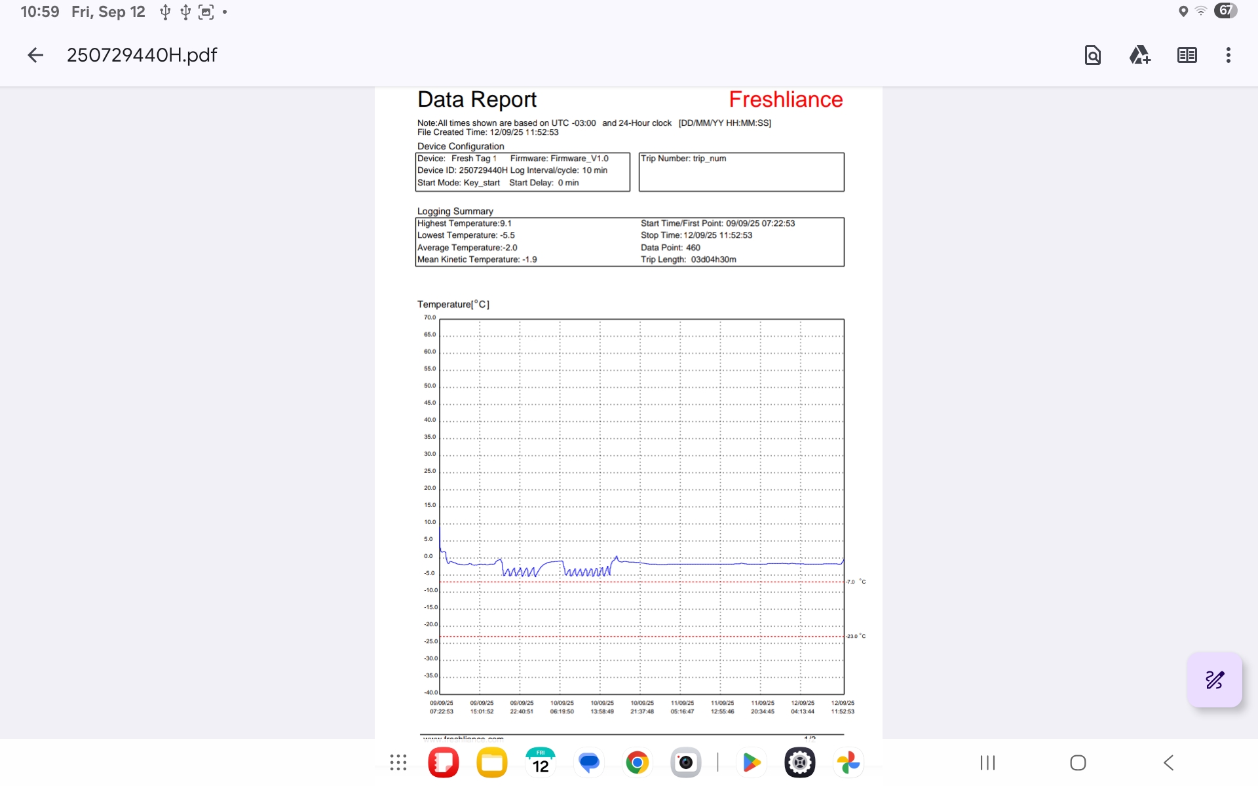Image resolution: width=1258 pixels, height=786 pixels.
Task: Launch Google Photos pinwheel app
Action: pos(848,762)
